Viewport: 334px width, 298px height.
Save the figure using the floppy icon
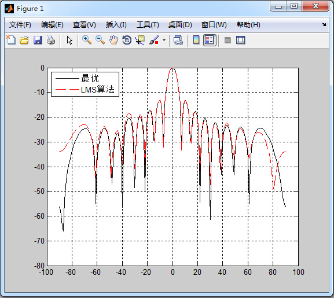click(38, 40)
